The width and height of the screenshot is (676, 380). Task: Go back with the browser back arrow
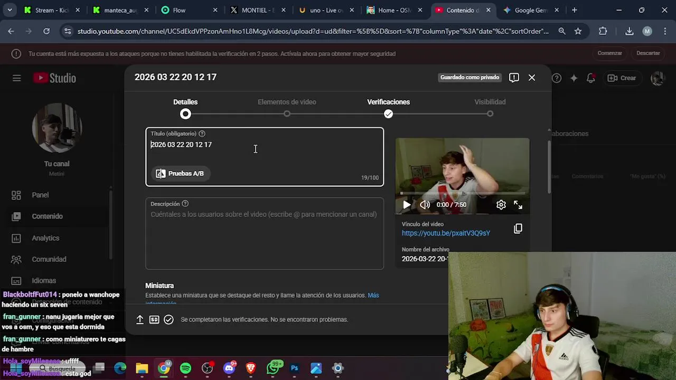click(11, 31)
